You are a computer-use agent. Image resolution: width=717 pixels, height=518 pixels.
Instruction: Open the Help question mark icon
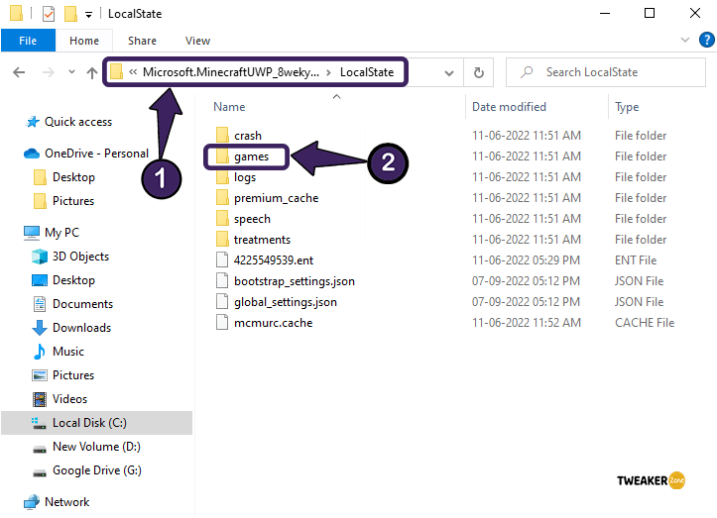pyautogui.click(x=706, y=40)
